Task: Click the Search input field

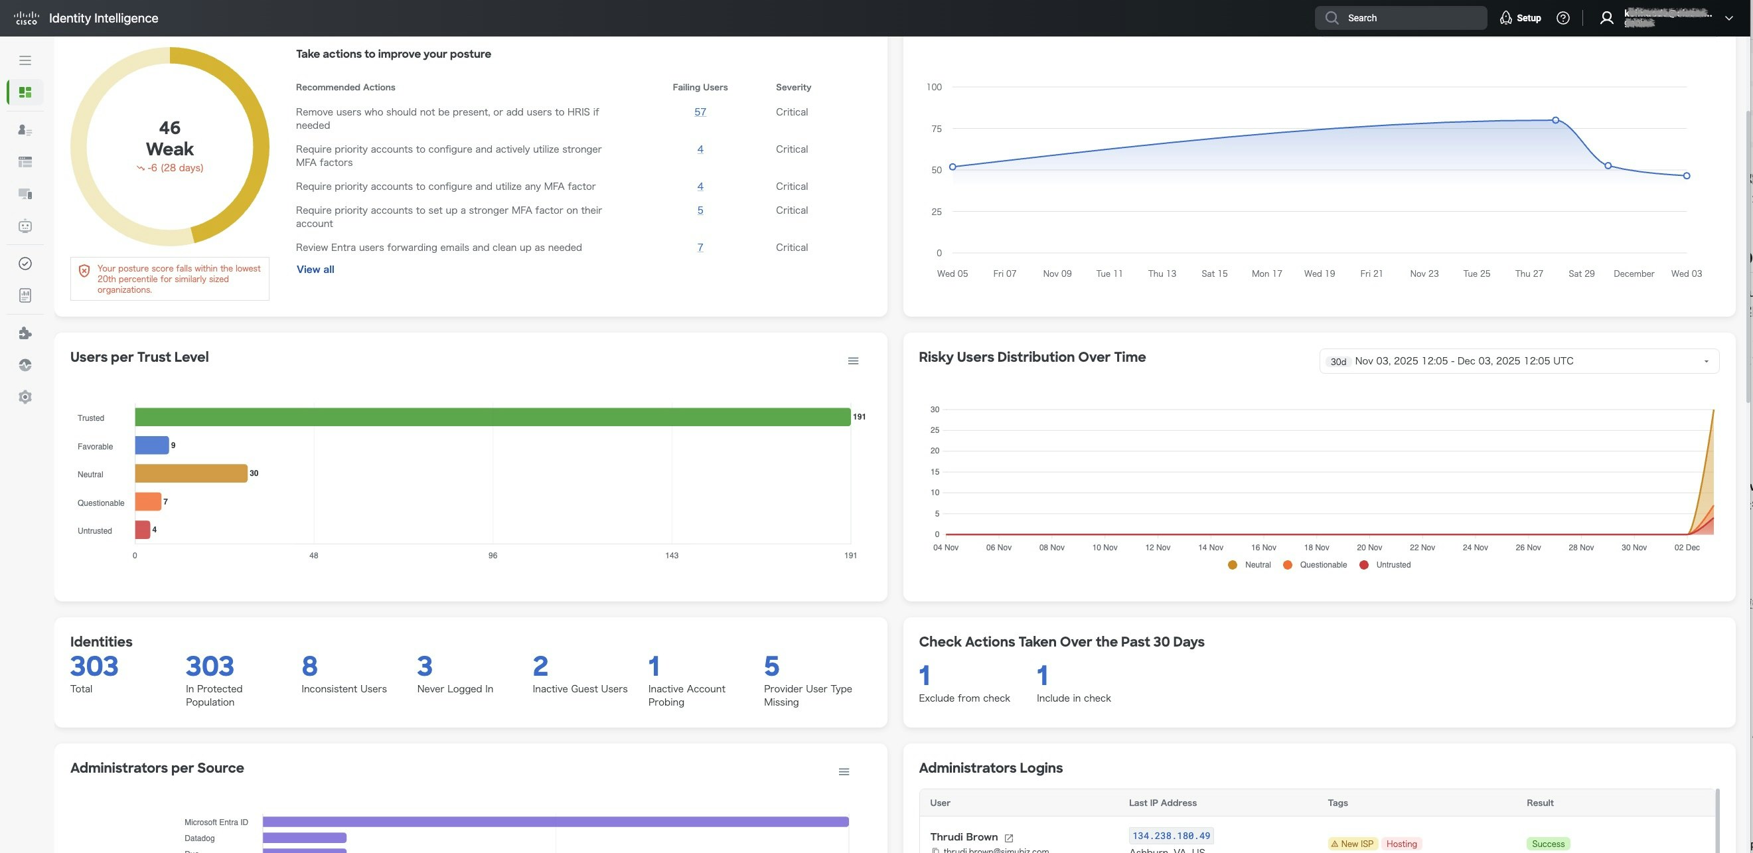Action: [x=1401, y=19]
